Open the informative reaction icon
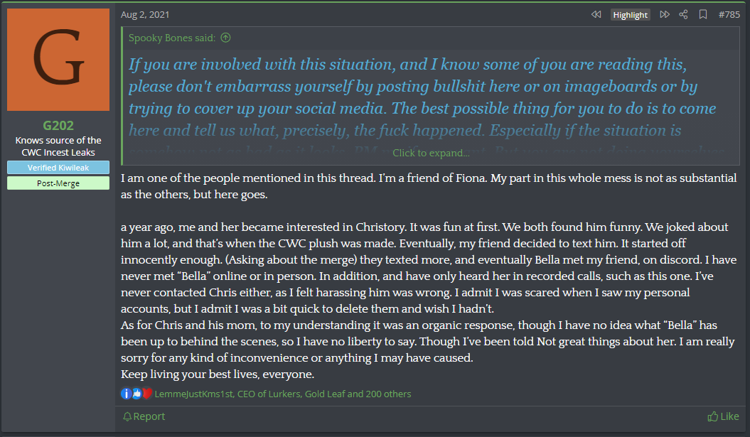Screen dimensions: 750x437 click(126, 394)
